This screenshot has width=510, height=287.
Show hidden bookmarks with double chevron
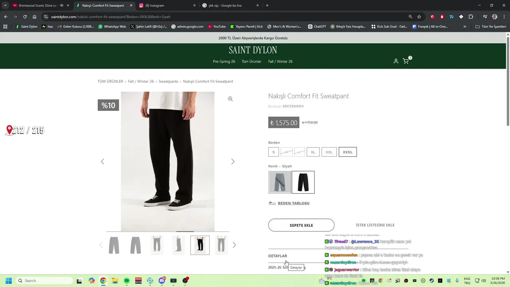tap(465, 27)
